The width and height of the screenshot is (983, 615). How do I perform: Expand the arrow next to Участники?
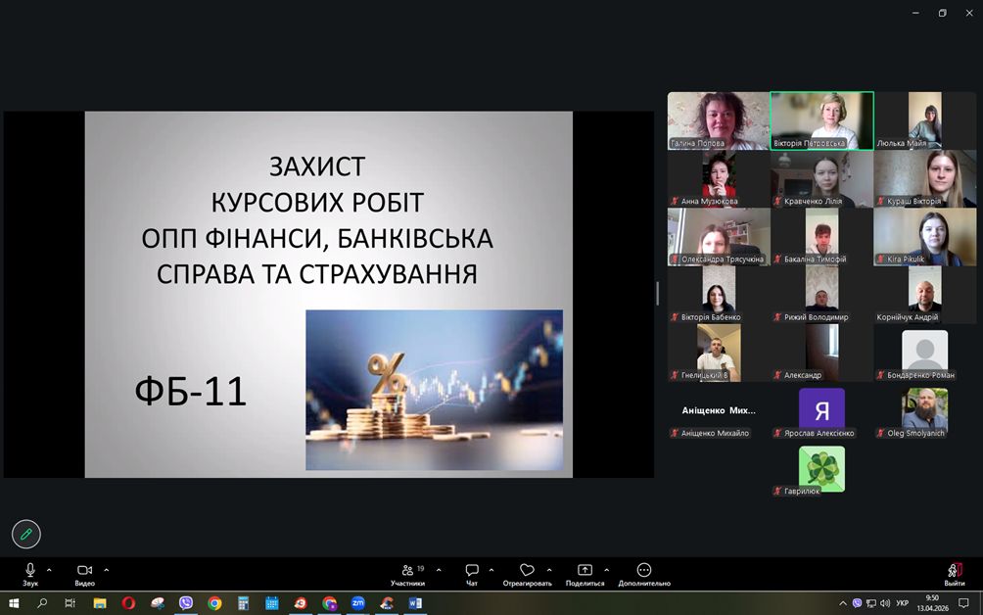coord(439,569)
